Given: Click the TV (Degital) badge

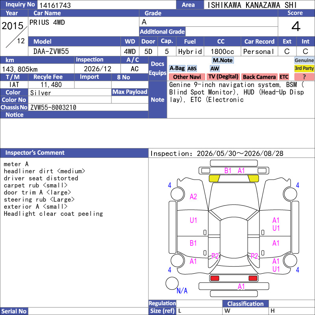Looking at the screenshot, I should (x=223, y=77).
